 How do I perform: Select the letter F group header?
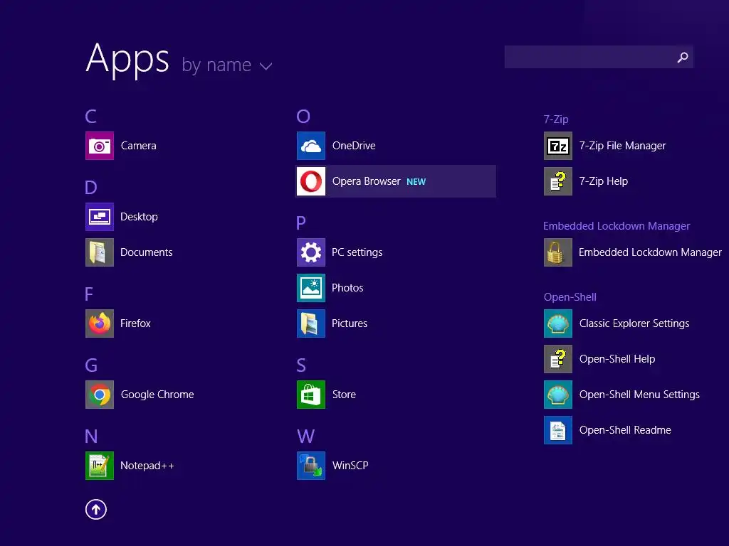coord(89,294)
